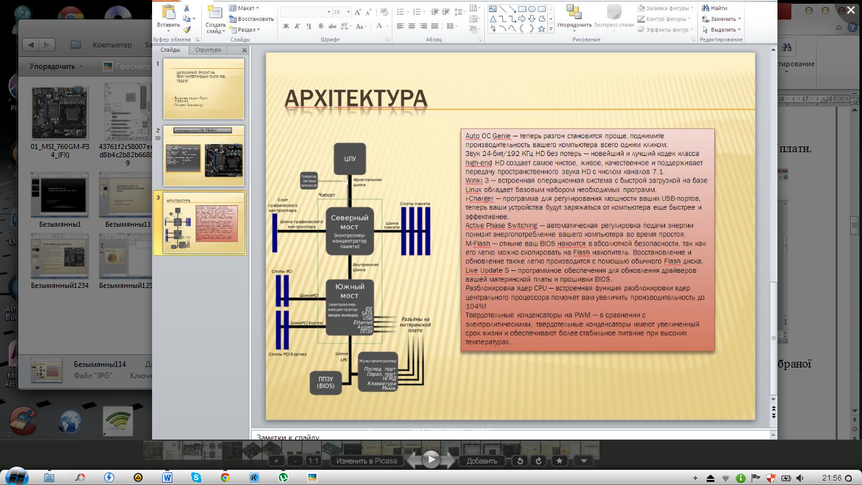Toggle italic (К) formatting
This screenshot has height=485, width=862.
point(297,26)
